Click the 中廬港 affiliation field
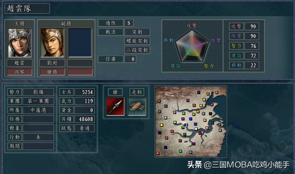This screenshot has height=174, width=295. coord(38,110)
